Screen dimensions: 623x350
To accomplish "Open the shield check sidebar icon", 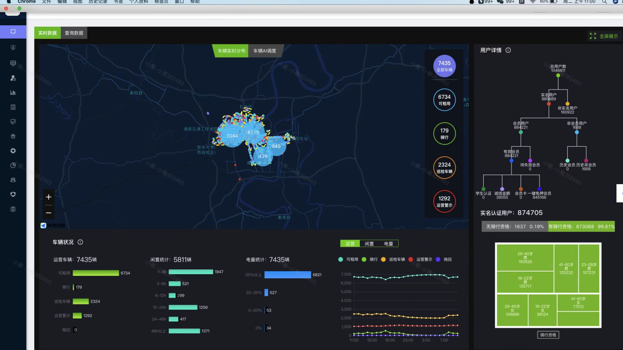I will [x=13, y=121].
